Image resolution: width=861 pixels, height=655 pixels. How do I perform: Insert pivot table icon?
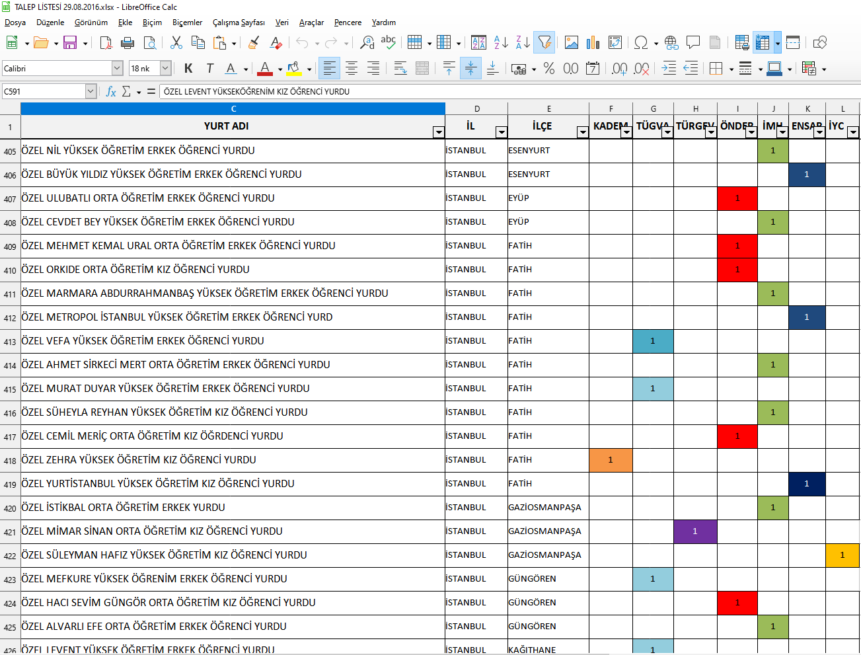pyautogui.click(x=615, y=43)
